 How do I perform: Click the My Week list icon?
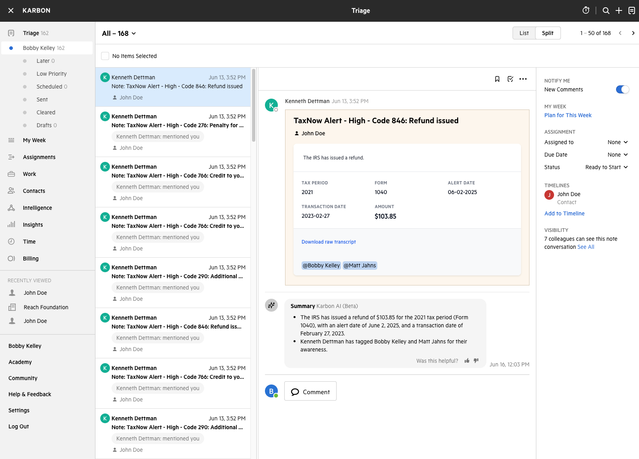tap(11, 140)
